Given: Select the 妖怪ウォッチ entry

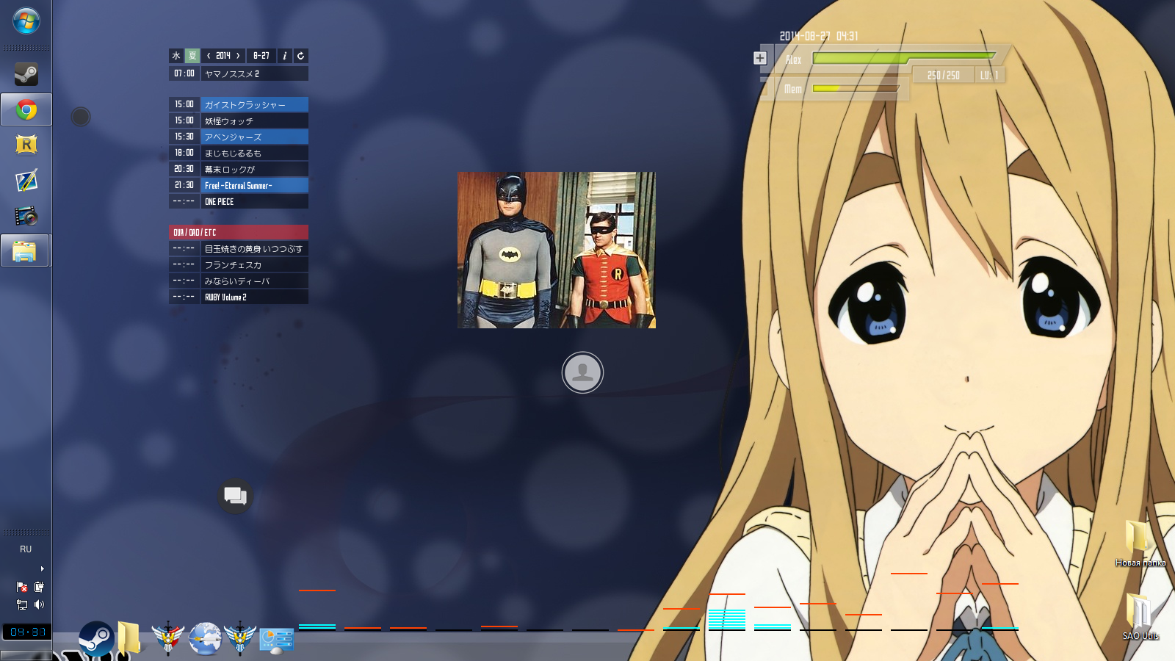Looking at the screenshot, I should (255, 120).
